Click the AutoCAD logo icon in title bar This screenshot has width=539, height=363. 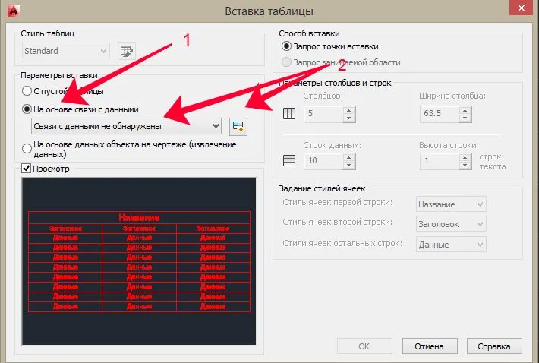[x=13, y=11]
